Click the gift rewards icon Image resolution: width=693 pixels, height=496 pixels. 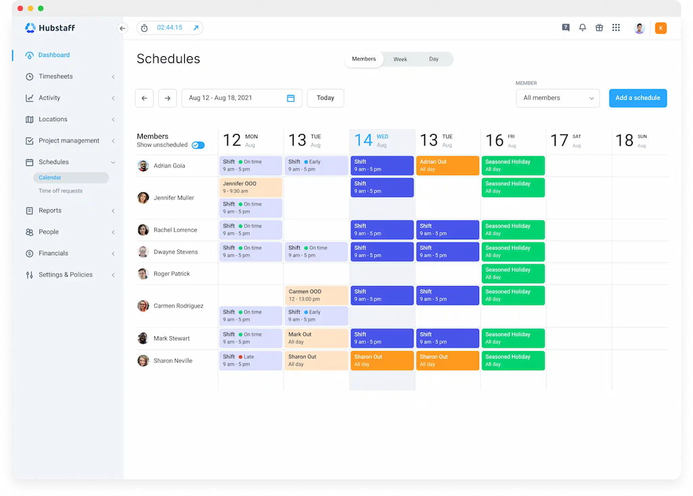tap(599, 28)
